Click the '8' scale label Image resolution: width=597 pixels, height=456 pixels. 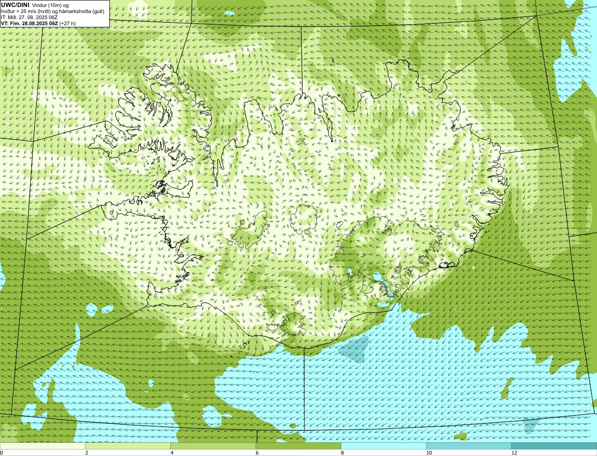tap(342, 453)
